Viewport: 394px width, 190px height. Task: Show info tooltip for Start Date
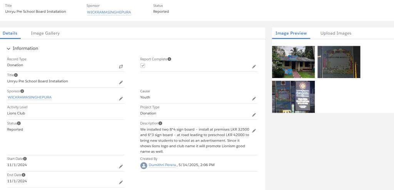coord(25,159)
